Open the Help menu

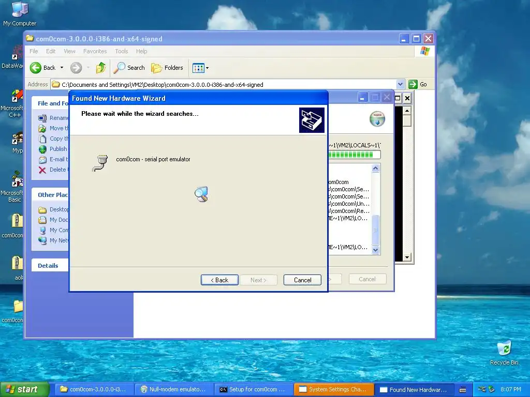[142, 51]
